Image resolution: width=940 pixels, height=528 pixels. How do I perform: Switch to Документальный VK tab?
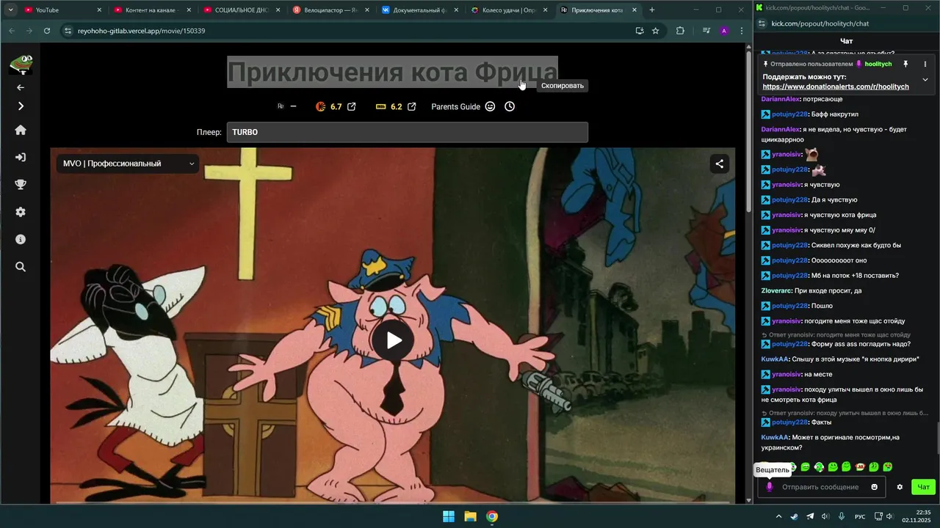click(419, 10)
